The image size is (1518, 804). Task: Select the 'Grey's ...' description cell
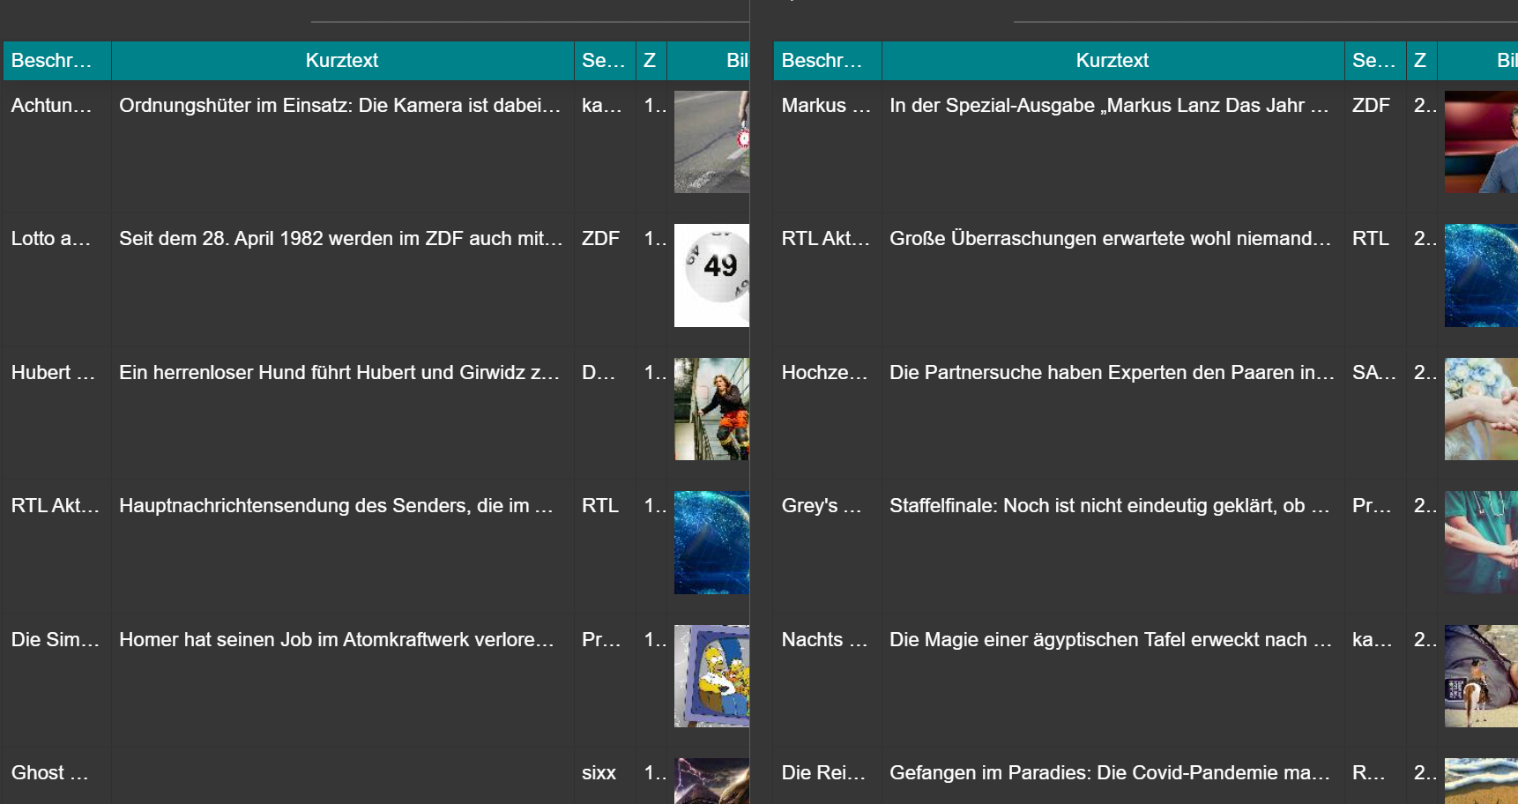pos(827,547)
